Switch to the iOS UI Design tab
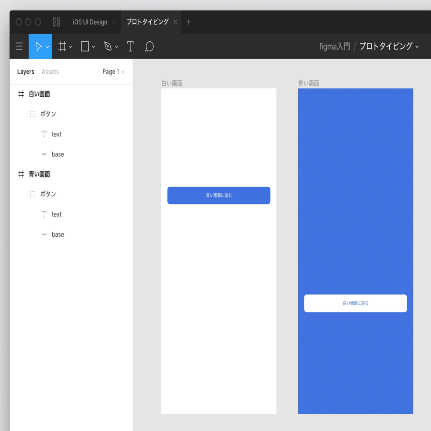This screenshot has width=431, height=431. tap(90, 22)
